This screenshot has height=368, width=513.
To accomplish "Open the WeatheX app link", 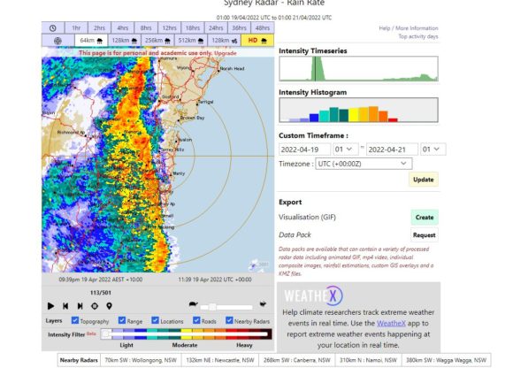I will (391, 323).
